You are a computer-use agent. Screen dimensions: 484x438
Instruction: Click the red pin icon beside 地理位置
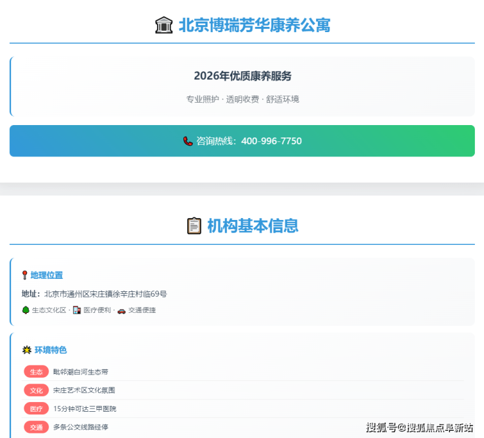click(25, 276)
